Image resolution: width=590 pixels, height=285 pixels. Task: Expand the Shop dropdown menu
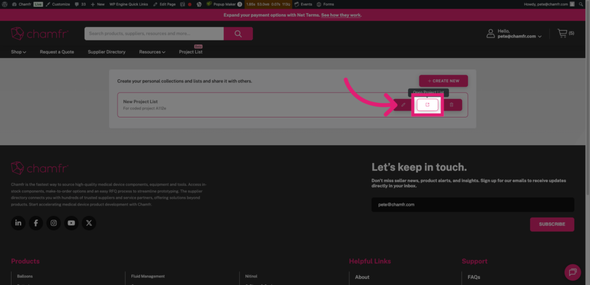pyautogui.click(x=18, y=52)
